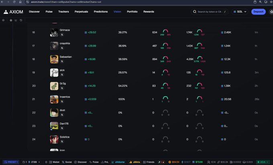Viewport: 273px width, 165px height.
Task: Open Friends in bottom bar
Action: click(x=149, y=162)
